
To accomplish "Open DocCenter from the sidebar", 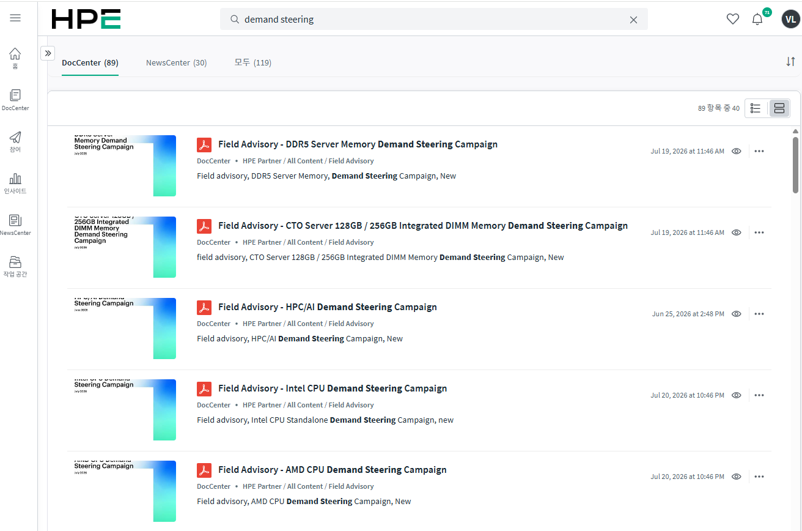I will [15, 100].
